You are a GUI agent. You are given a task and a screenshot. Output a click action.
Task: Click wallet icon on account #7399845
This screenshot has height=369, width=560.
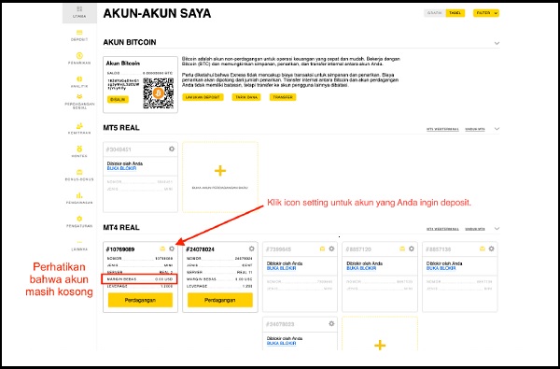point(322,248)
